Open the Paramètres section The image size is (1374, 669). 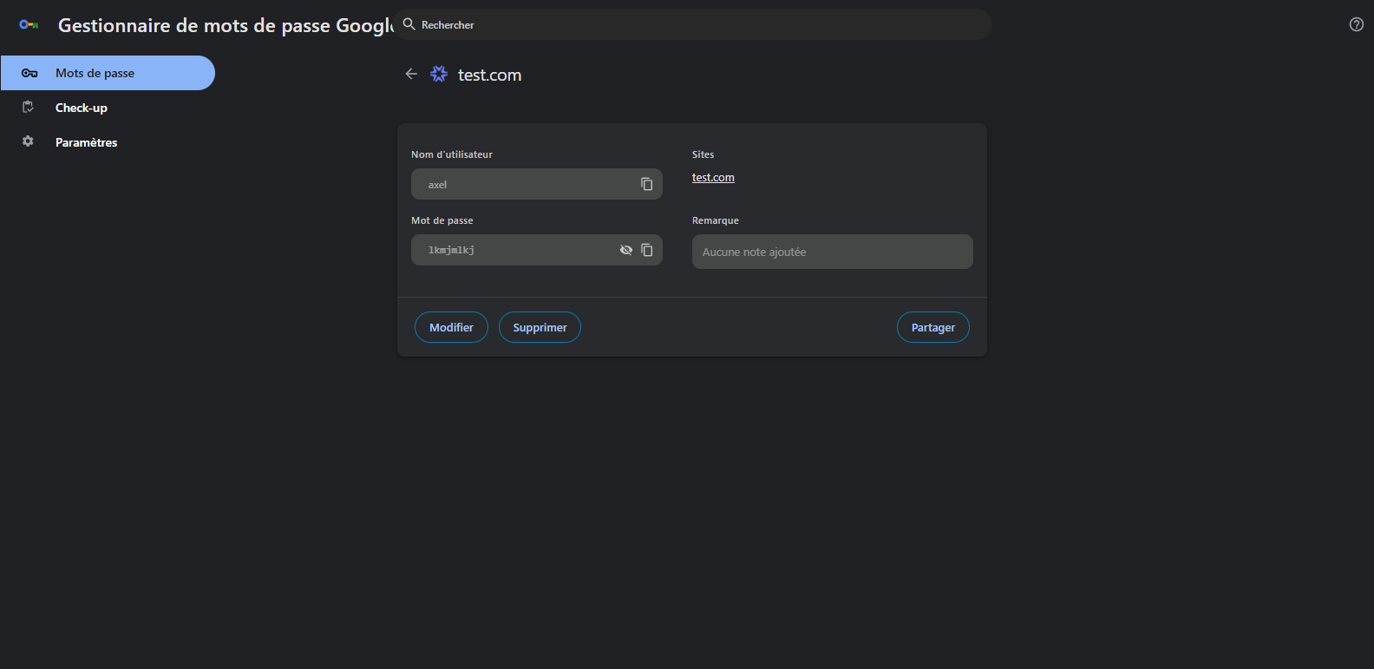pyautogui.click(x=86, y=142)
